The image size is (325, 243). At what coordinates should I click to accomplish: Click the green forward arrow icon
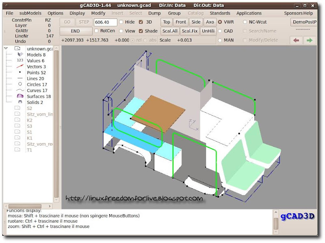[310, 40]
